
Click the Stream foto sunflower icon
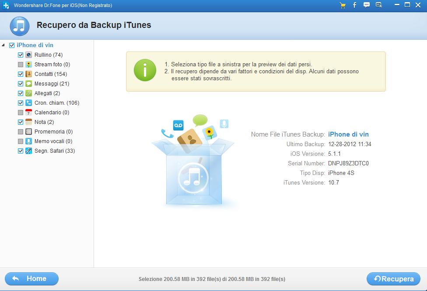[28, 64]
